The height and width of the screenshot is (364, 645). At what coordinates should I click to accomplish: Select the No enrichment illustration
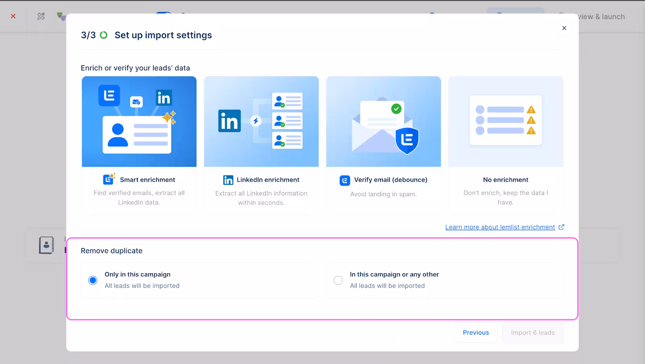(x=506, y=122)
